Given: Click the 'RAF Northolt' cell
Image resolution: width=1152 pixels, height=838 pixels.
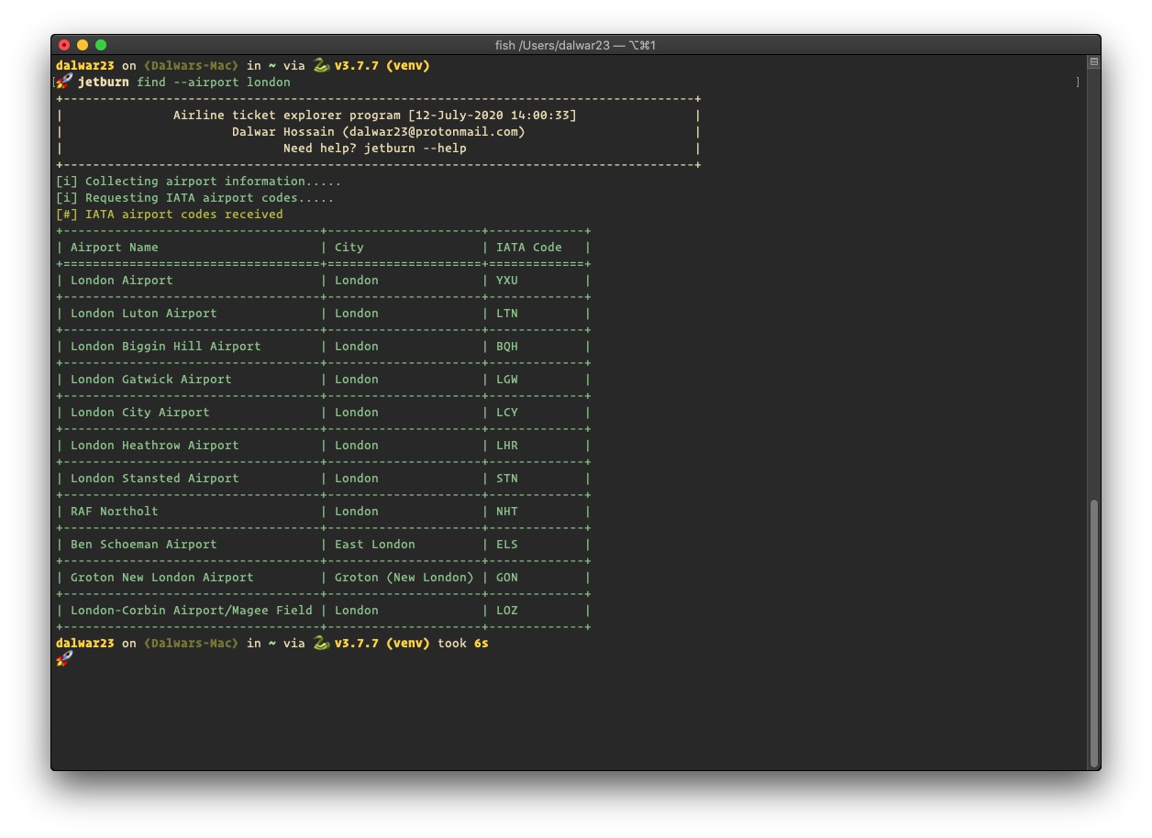Looking at the screenshot, I should click(115, 511).
